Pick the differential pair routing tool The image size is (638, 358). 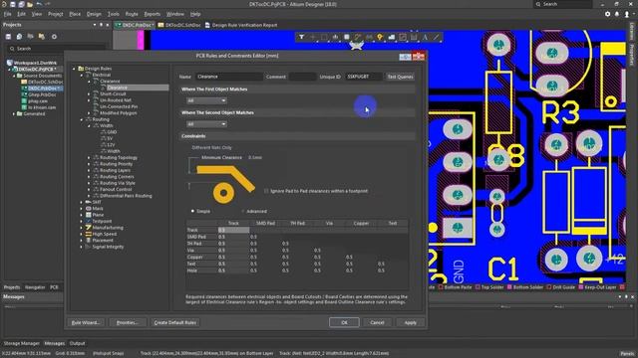(369, 37)
